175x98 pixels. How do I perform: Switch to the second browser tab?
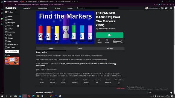[30, 1]
